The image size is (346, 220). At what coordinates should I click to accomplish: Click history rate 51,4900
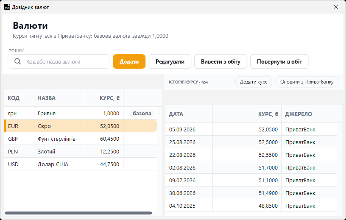coord(268,193)
